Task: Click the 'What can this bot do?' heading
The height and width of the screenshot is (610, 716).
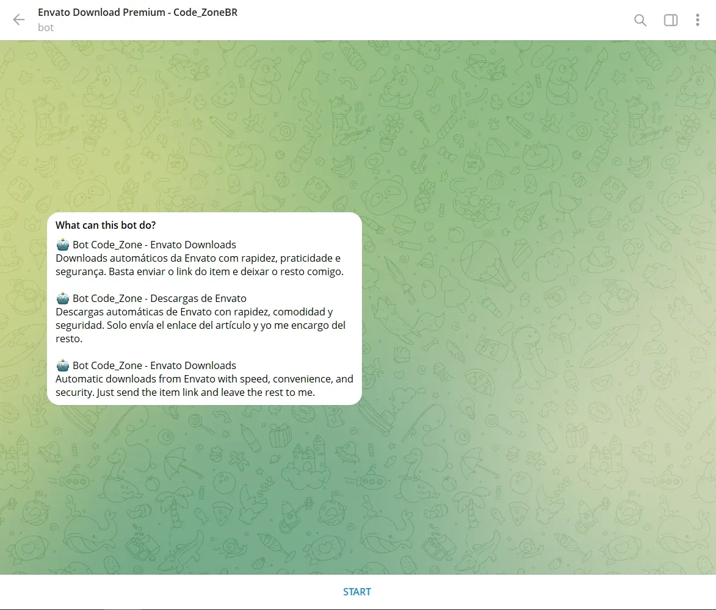Action: pyautogui.click(x=106, y=225)
